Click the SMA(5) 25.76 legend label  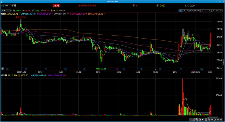click(12, 14)
